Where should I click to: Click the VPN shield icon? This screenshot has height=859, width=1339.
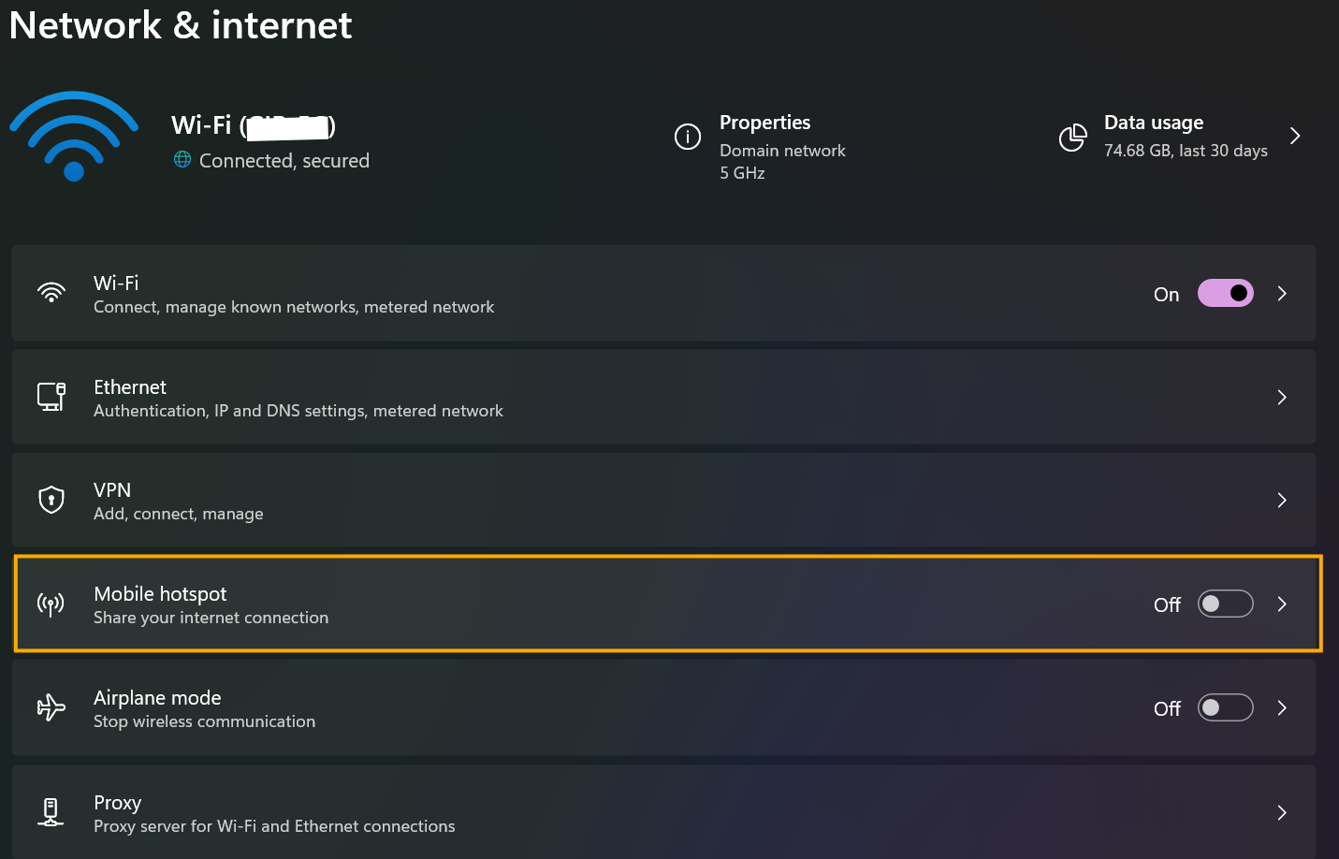pyautogui.click(x=51, y=500)
